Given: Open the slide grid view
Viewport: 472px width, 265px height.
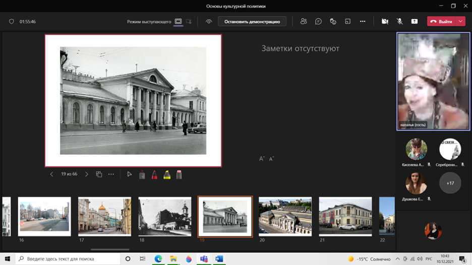Looking at the screenshot, I should (99, 174).
